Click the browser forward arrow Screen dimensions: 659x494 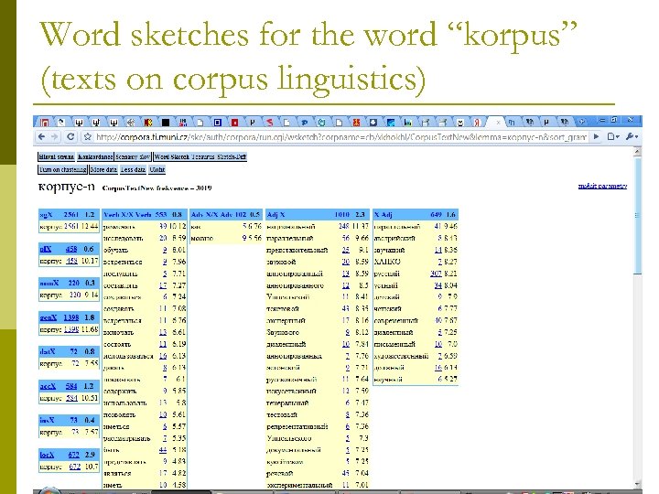tap(55, 136)
